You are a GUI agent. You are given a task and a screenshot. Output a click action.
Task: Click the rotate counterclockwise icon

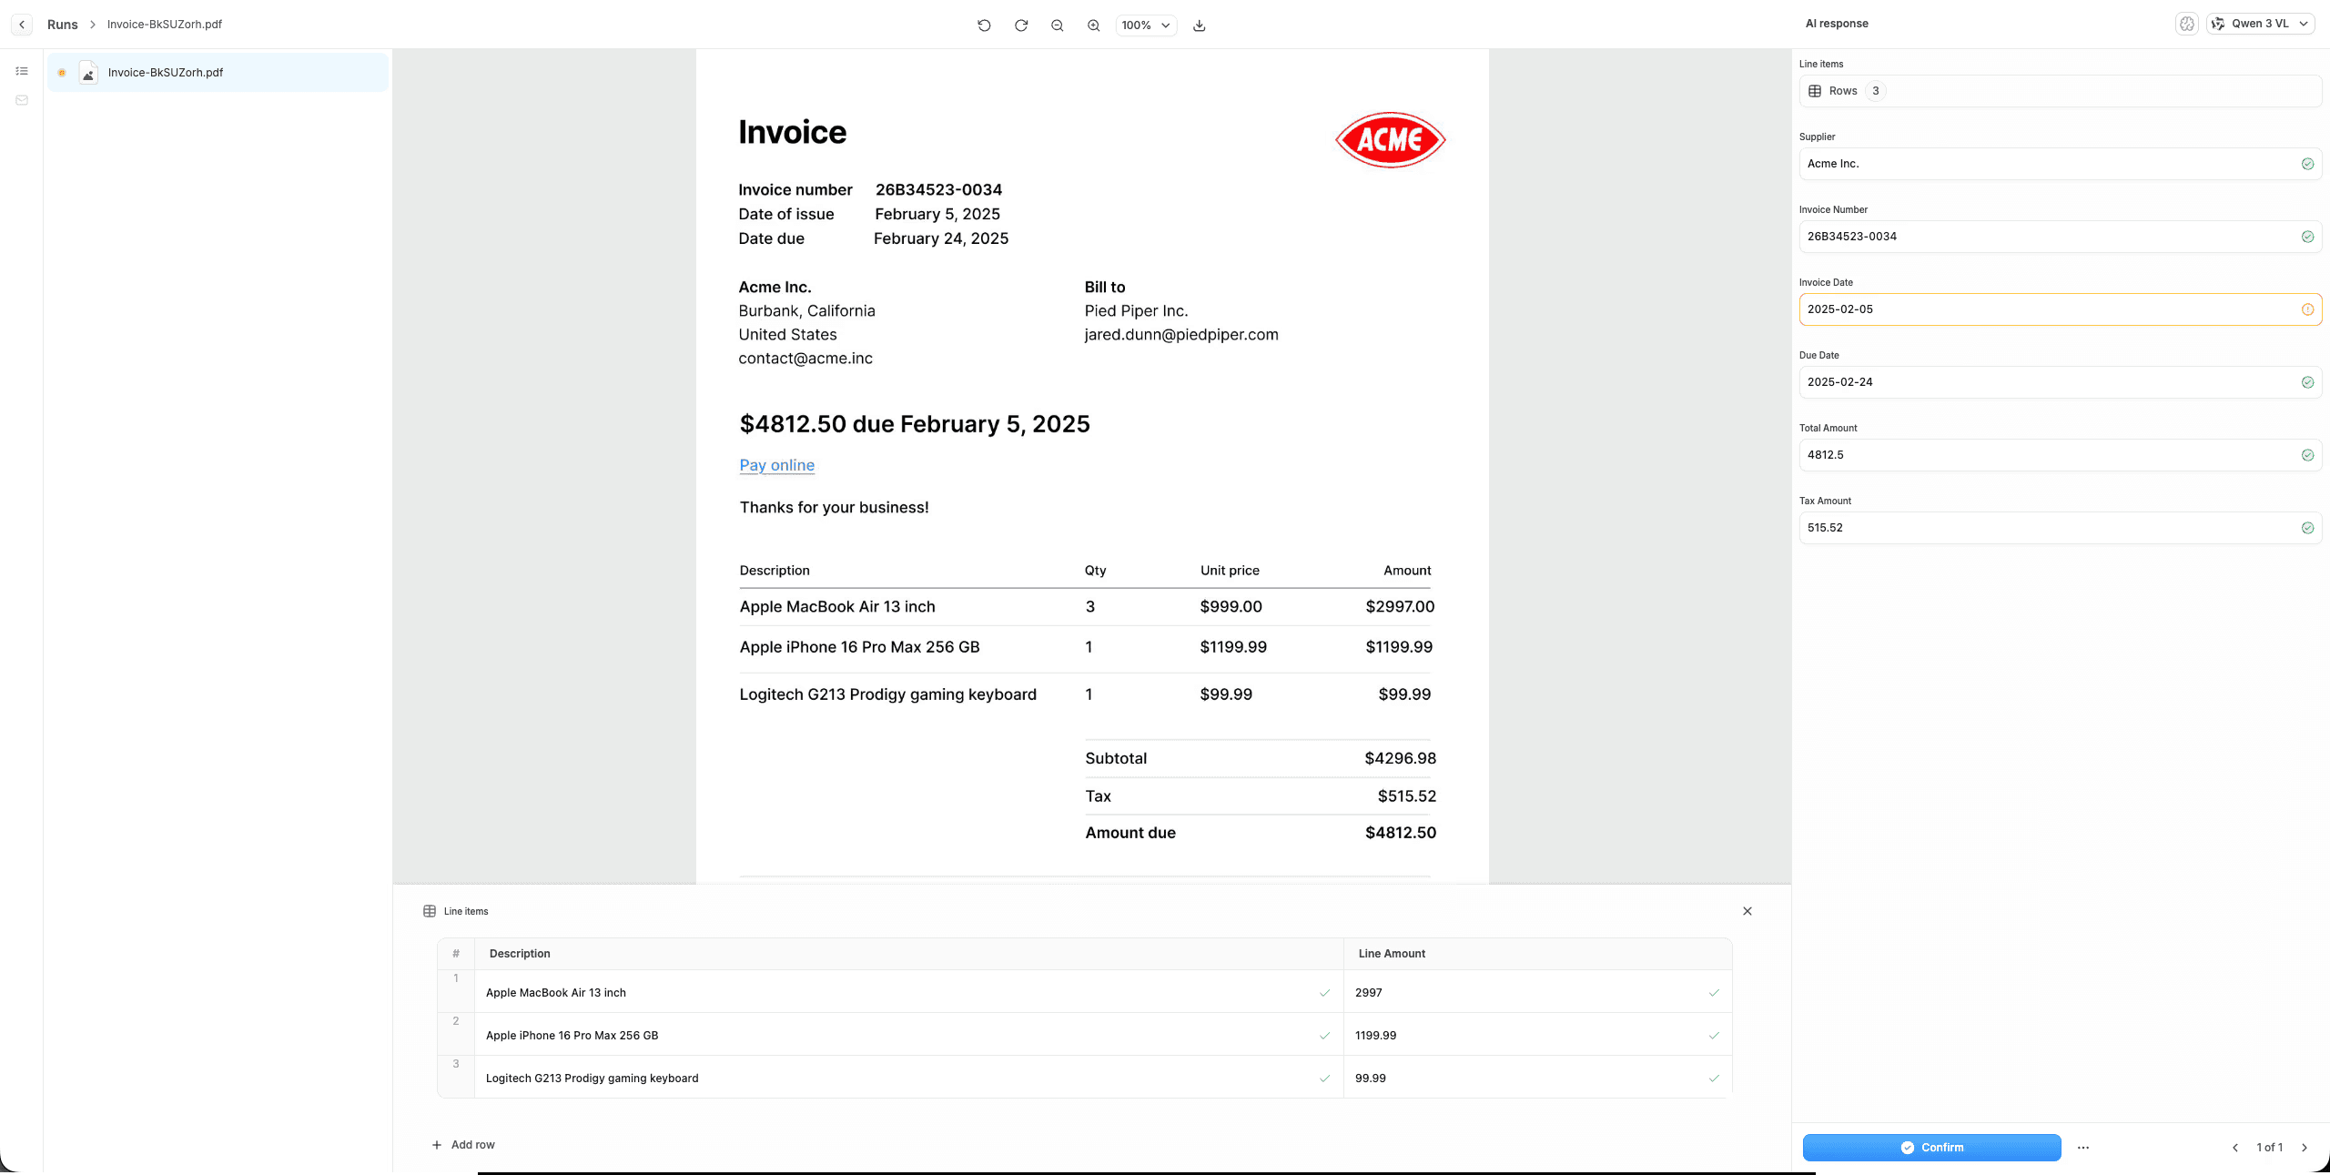[x=984, y=25]
